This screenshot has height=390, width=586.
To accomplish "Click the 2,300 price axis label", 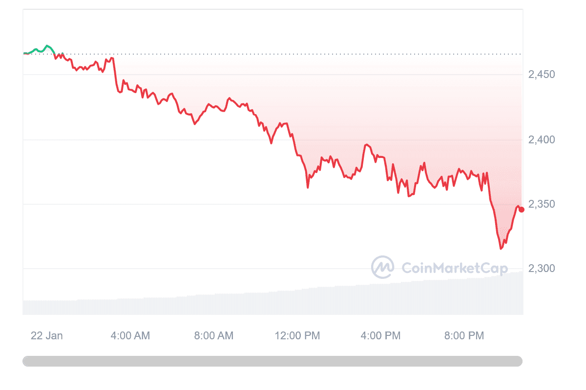I will point(542,269).
